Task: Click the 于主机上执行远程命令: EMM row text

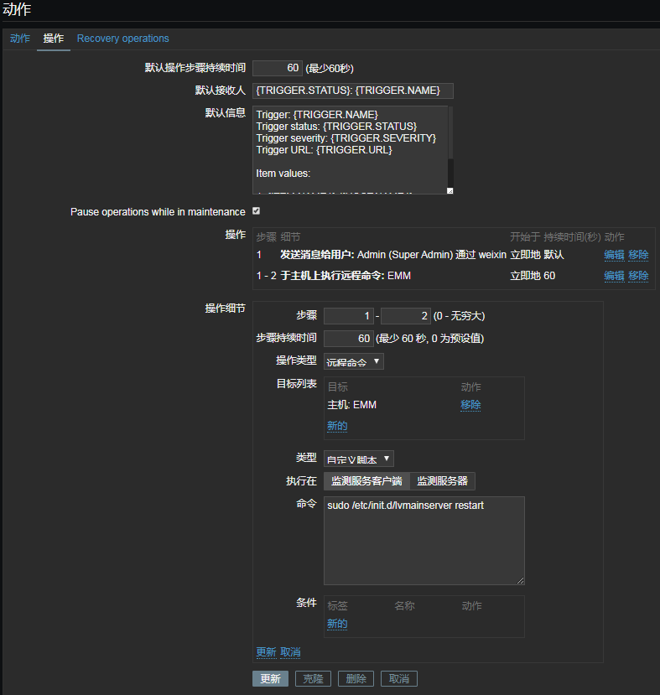Action: click(346, 276)
